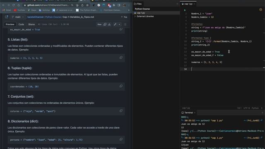Open the Chrome three-dot menu
Screen dimensions: 265x149
pyautogui.click(x=129, y=5)
